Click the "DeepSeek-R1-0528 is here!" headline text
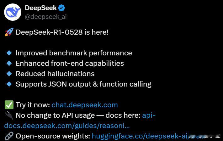 (62, 32)
